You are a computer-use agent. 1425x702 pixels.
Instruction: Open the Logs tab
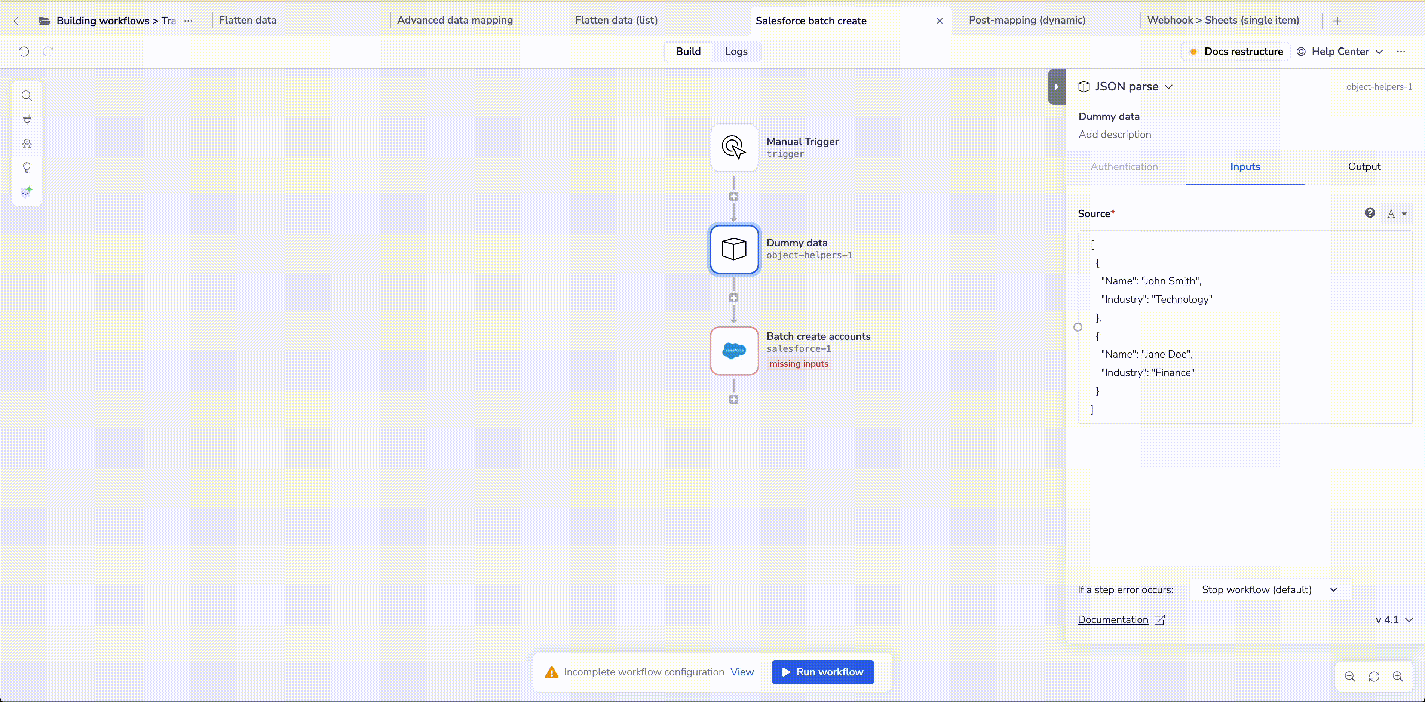click(736, 52)
